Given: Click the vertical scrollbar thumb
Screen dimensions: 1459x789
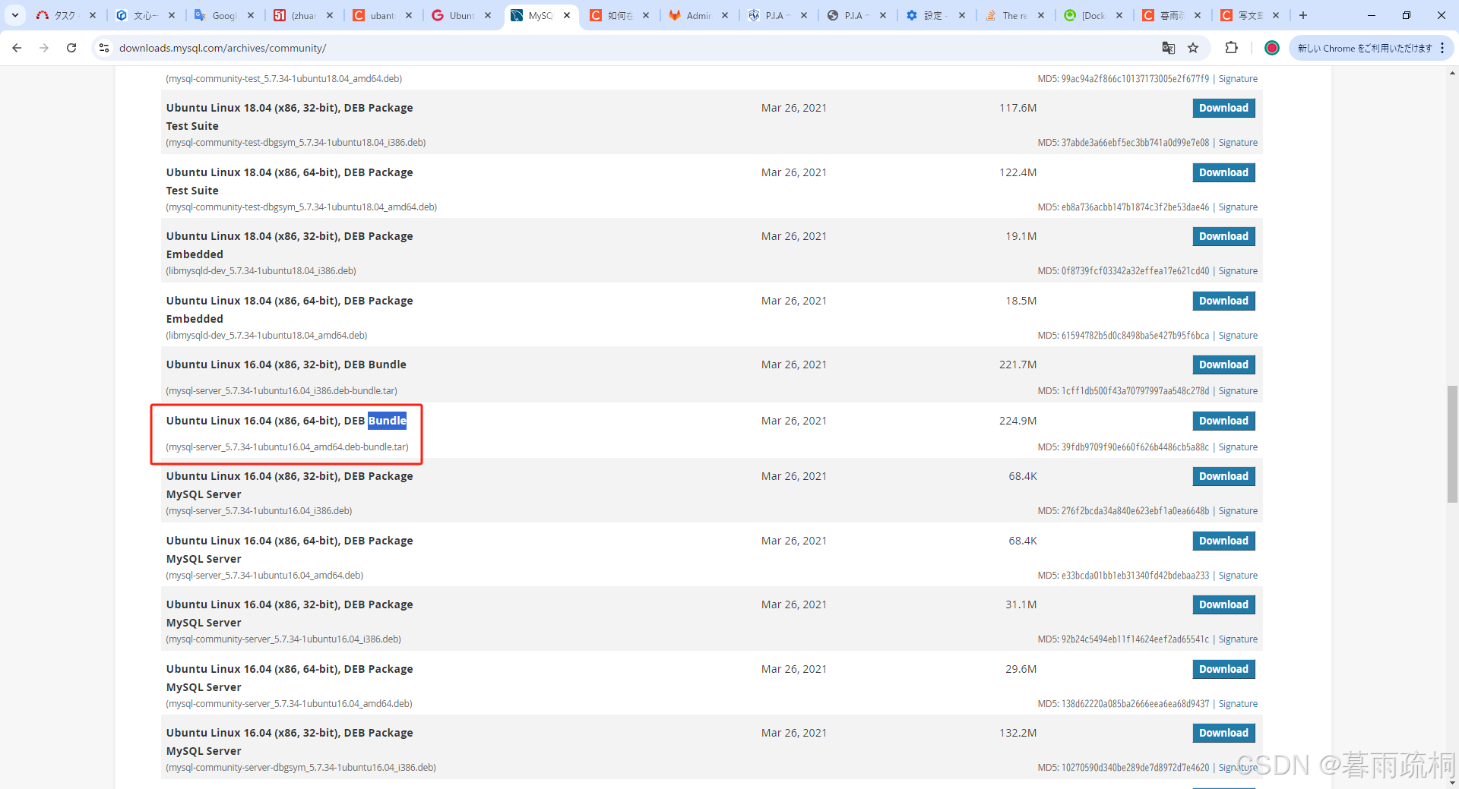Looking at the screenshot, I should point(1452,444).
